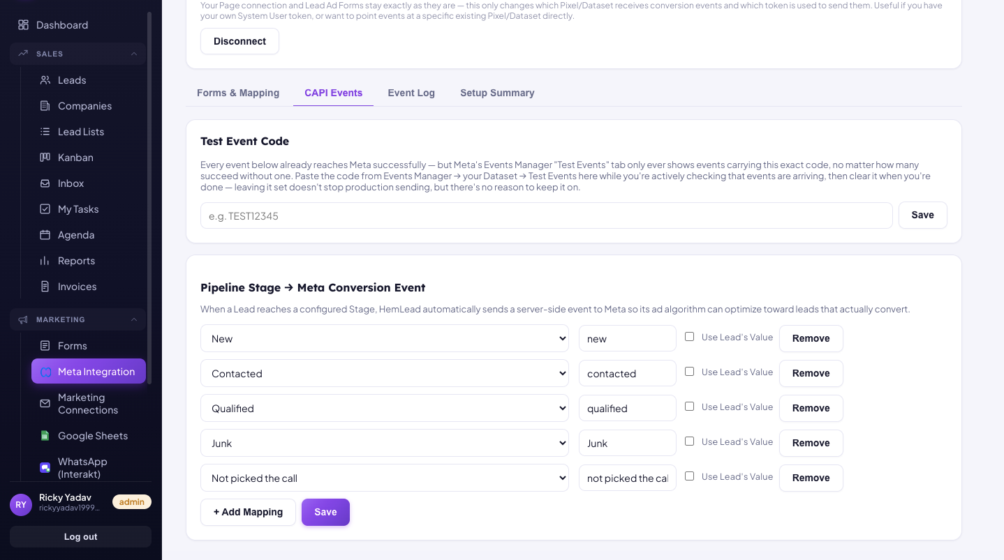Switch to the Forms & Mapping tab
The height and width of the screenshot is (560, 1004).
click(x=238, y=93)
